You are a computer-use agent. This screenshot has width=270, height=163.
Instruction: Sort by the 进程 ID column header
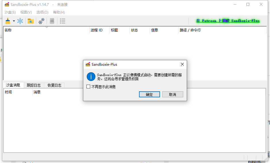[99, 30]
